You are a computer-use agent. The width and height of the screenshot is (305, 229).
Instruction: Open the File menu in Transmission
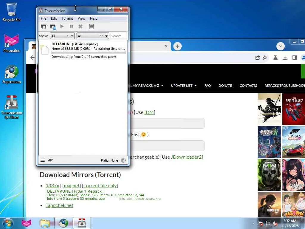pyautogui.click(x=43, y=18)
